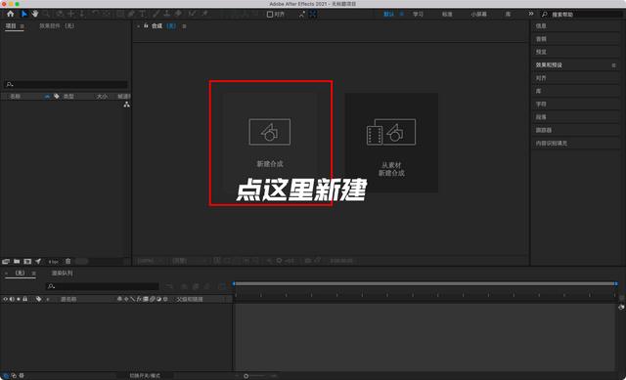The height and width of the screenshot is (380, 626).
Task: Select the 项目 panel tab
Action: [11, 26]
